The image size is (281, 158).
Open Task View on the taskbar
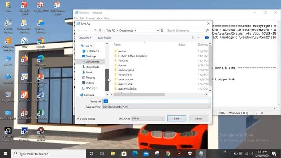pyautogui.click(x=102, y=154)
